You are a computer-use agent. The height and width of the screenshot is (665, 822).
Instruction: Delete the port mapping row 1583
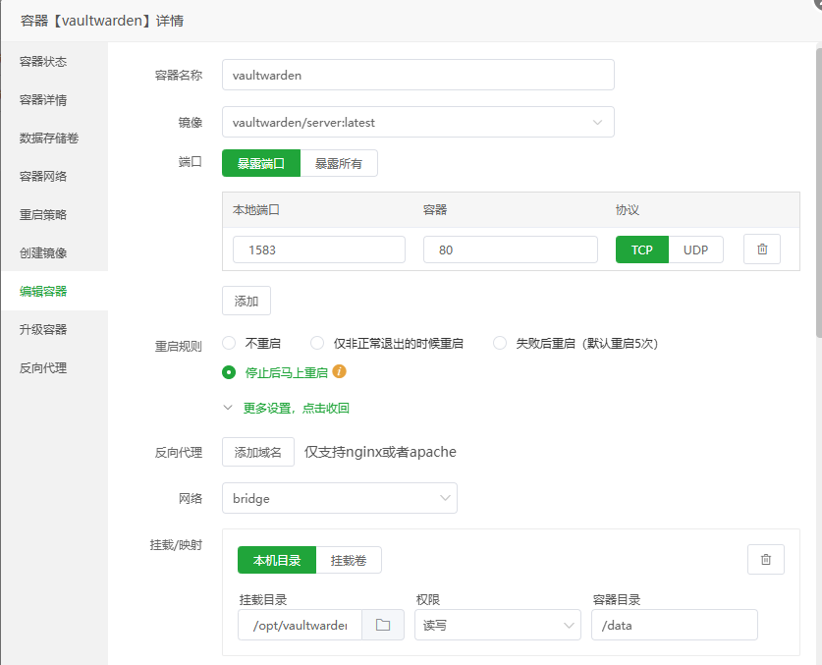coord(762,249)
